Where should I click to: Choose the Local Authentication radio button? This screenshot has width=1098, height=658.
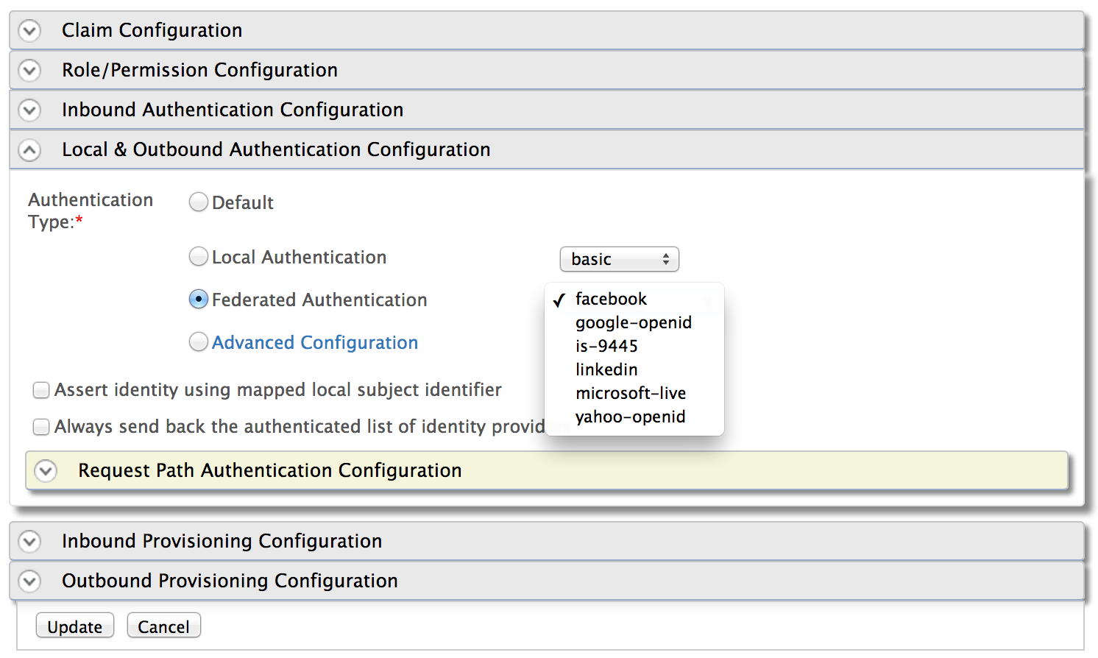(199, 257)
